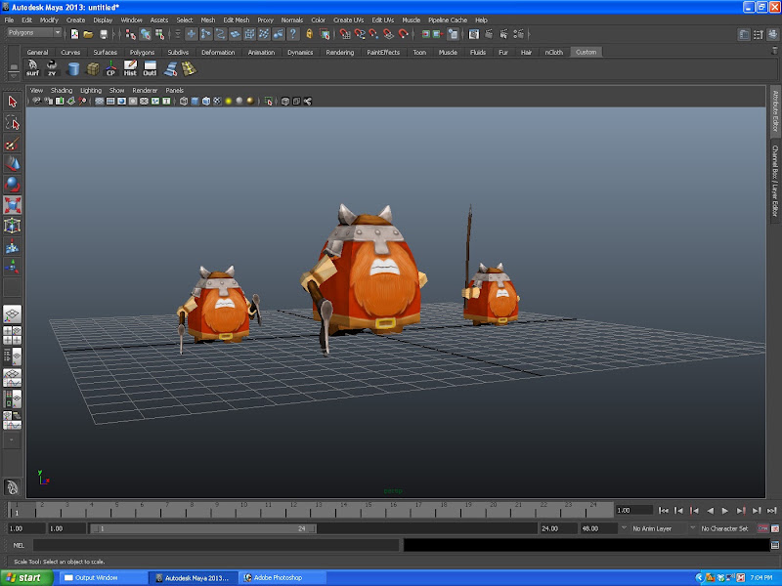Select the Lasso tool
This screenshot has height=586, width=782.
(12, 123)
